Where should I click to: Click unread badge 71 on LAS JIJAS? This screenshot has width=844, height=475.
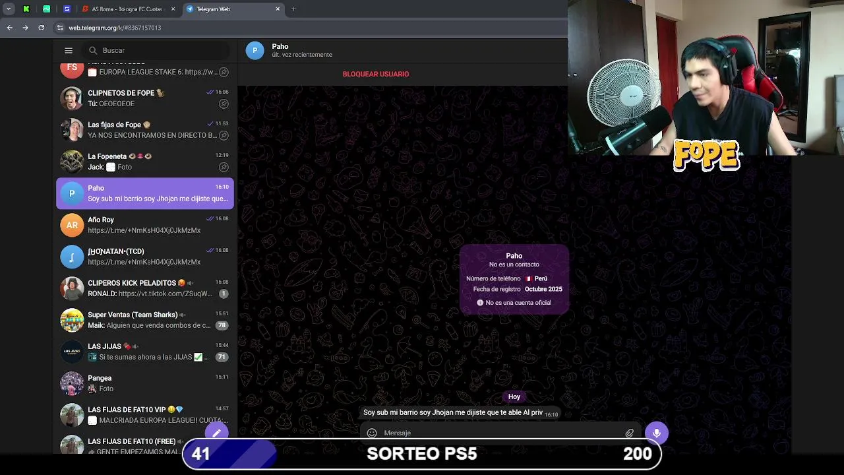(x=222, y=357)
